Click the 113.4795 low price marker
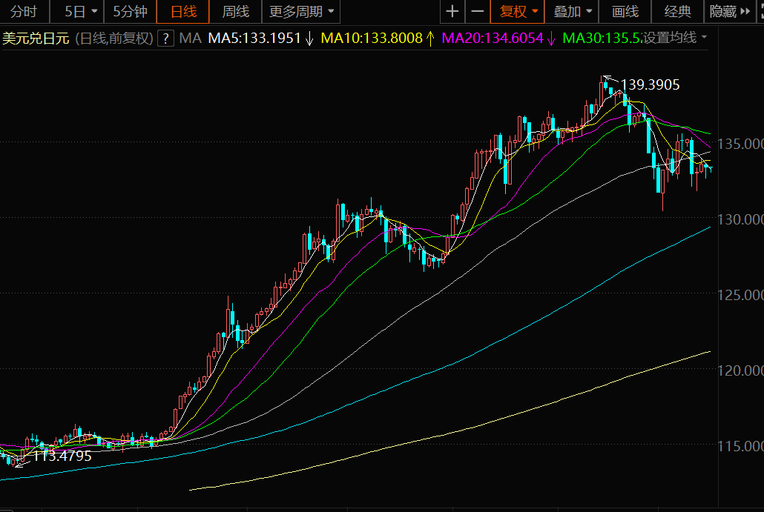 click(x=62, y=456)
